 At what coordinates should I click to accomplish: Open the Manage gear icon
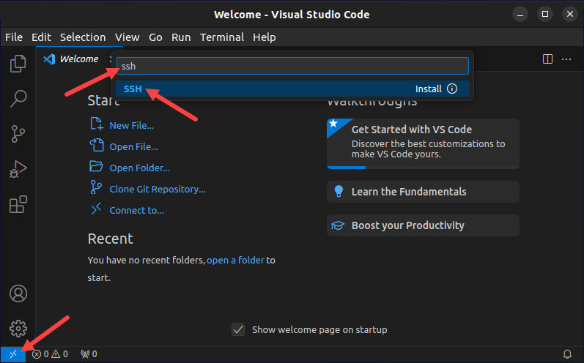click(x=18, y=329)
